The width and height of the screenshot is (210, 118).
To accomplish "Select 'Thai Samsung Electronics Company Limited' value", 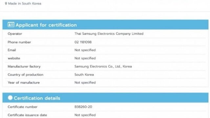I will point(109,34).
